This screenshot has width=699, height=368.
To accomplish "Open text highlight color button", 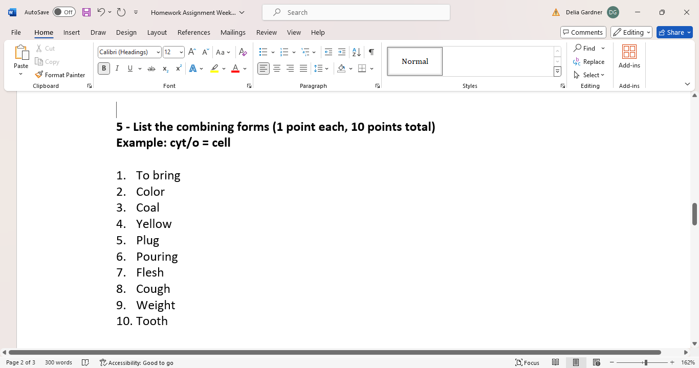I will [214, 68].
